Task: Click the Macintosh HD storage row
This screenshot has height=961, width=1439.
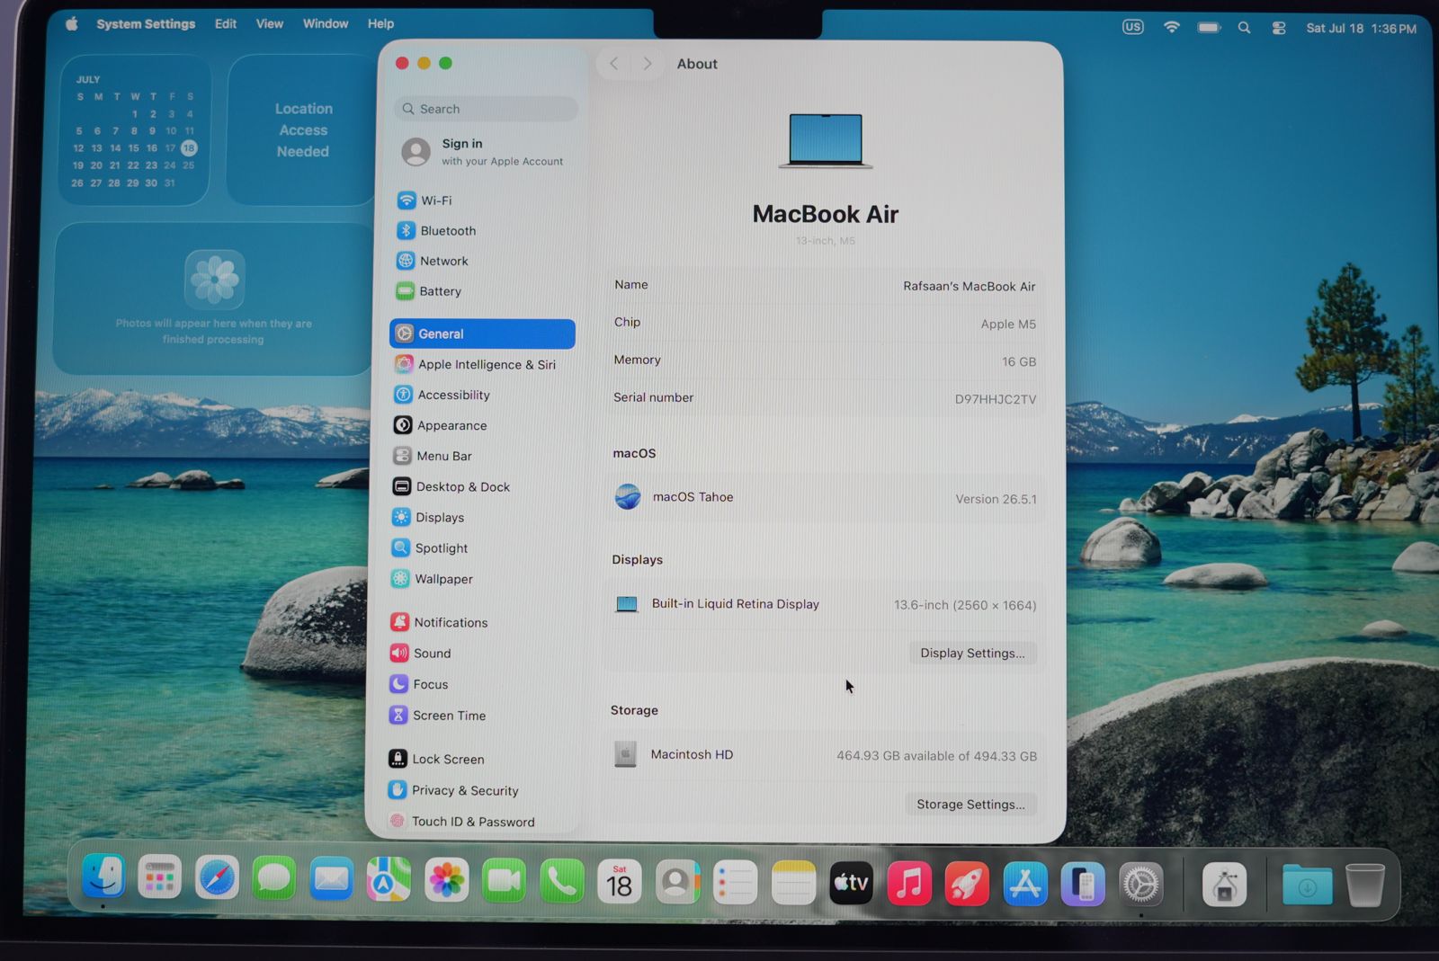Action: point(824,755)
